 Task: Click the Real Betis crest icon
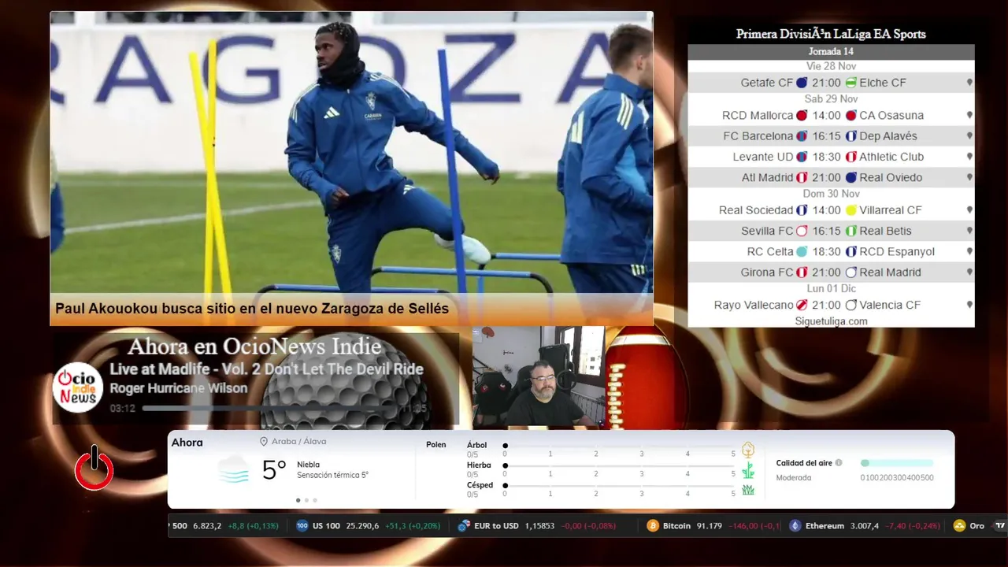point(850,232)
